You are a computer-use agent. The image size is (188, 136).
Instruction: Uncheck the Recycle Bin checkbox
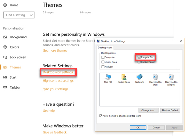click(139, 57)
